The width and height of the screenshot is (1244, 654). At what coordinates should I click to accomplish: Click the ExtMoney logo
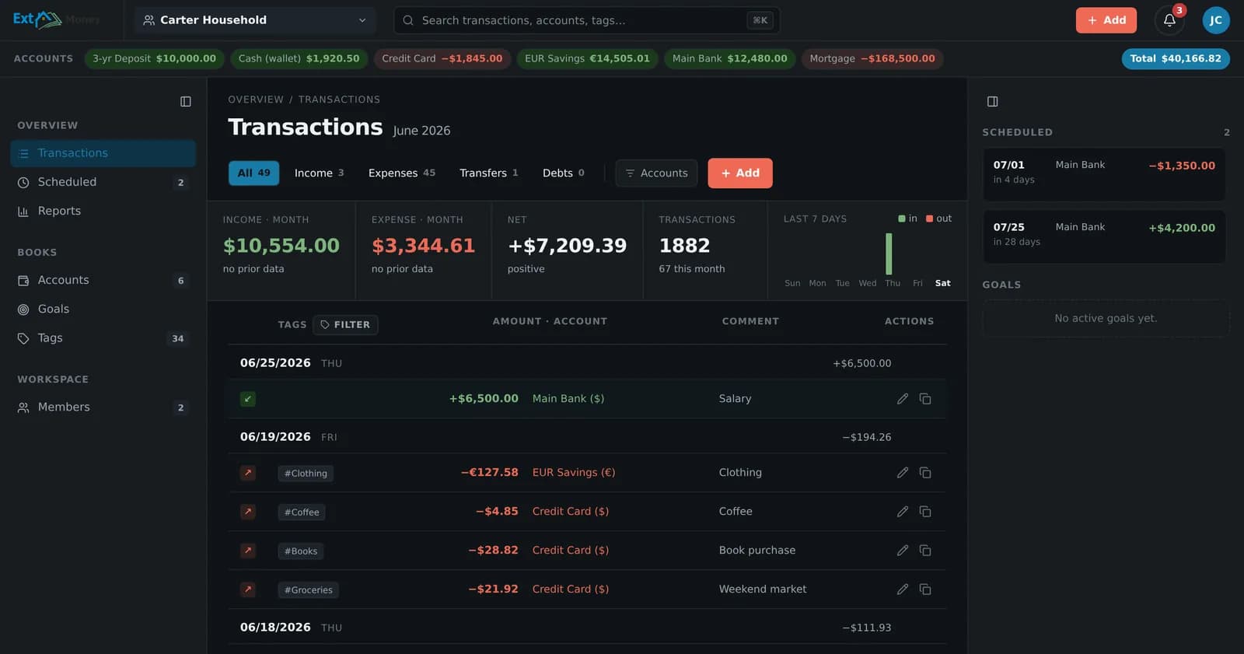click(56, 19)
